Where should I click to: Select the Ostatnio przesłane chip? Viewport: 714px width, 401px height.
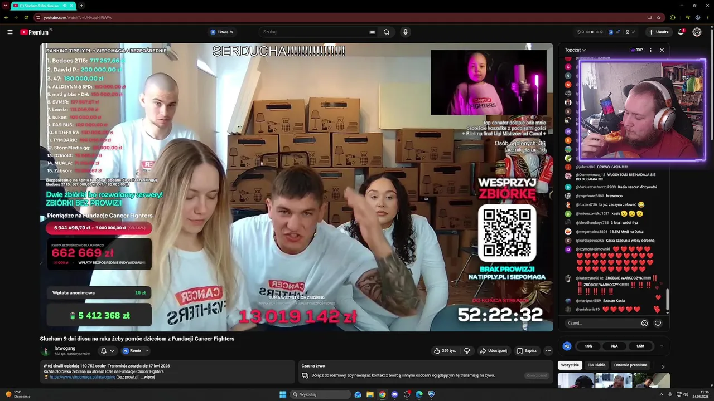630,365
